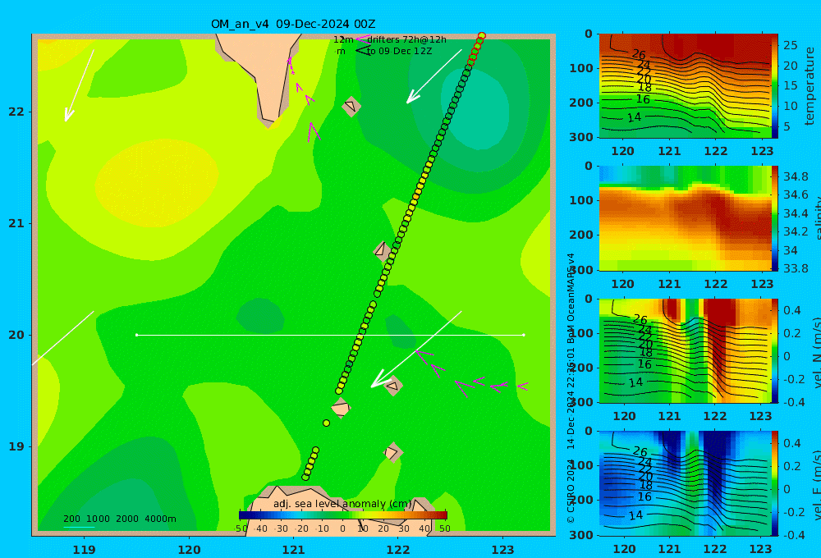The width and height of the screenshot is (821, 558).
Task: Click longitude label "120" under main map
Action: (189, 550)
